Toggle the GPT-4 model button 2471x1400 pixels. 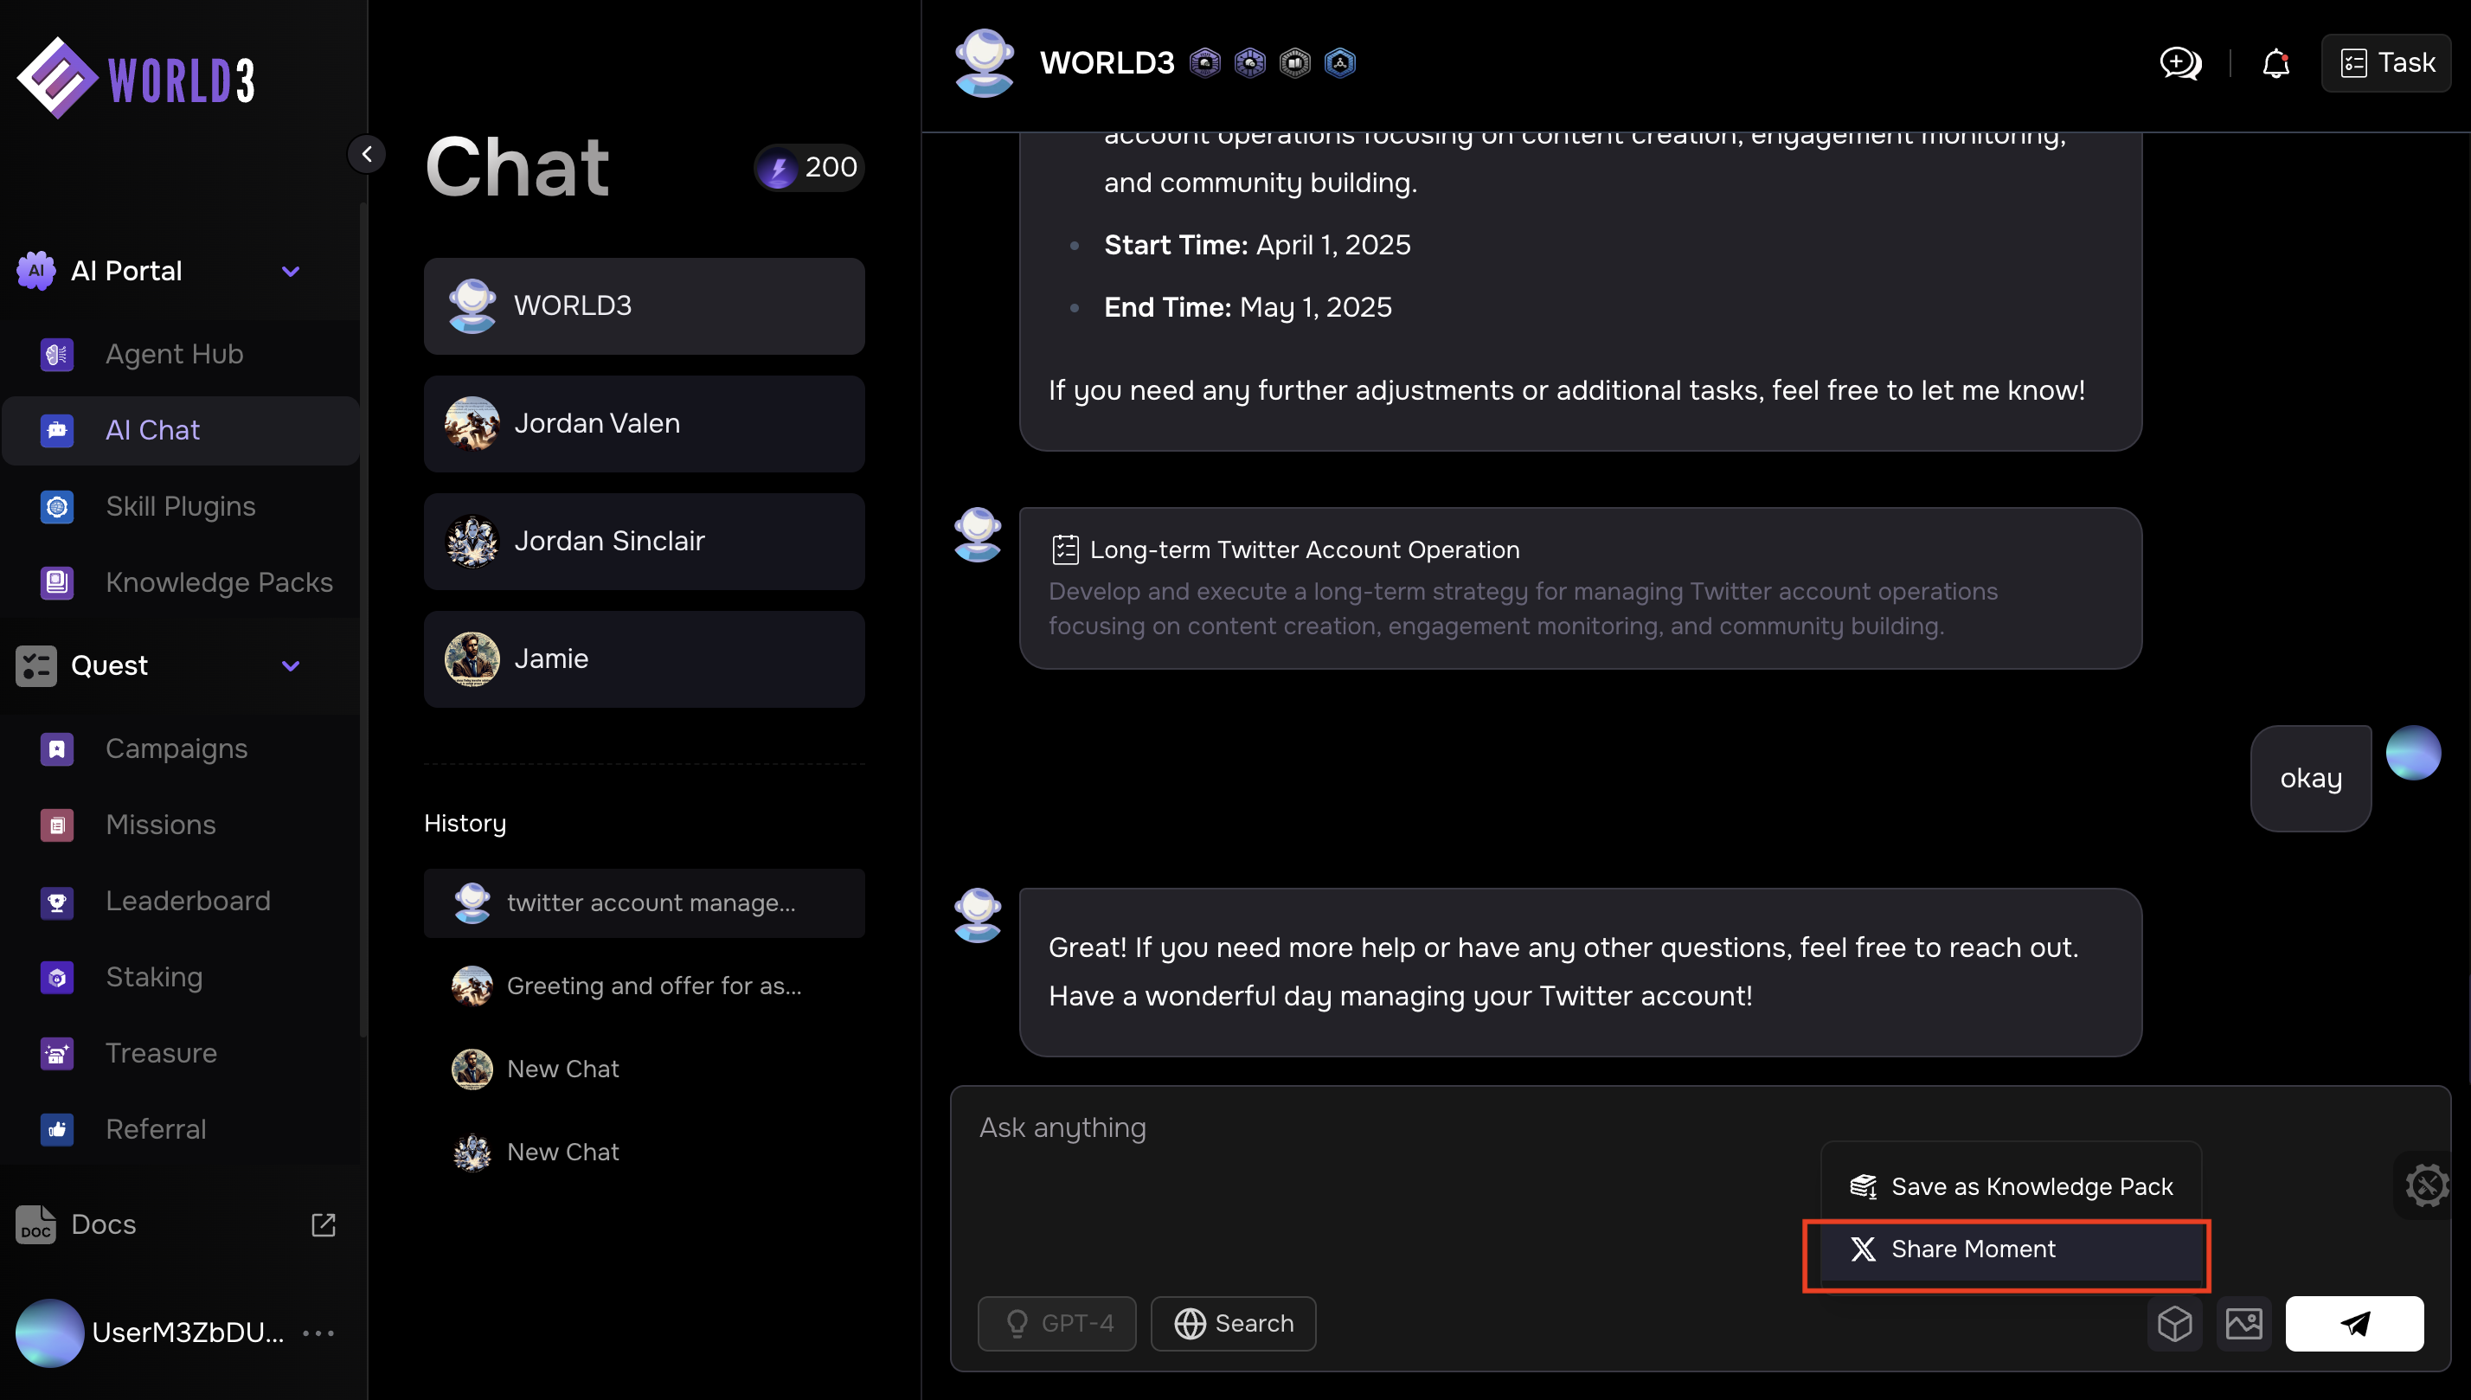1056,1323
